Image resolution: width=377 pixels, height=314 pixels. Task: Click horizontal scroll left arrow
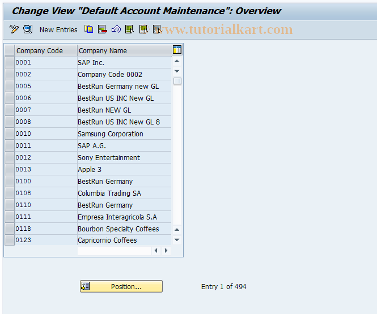click(156, 251)
